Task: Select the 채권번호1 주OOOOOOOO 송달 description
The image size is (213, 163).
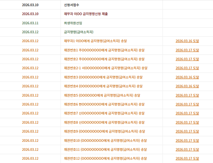Action: (x=104, y=50)
